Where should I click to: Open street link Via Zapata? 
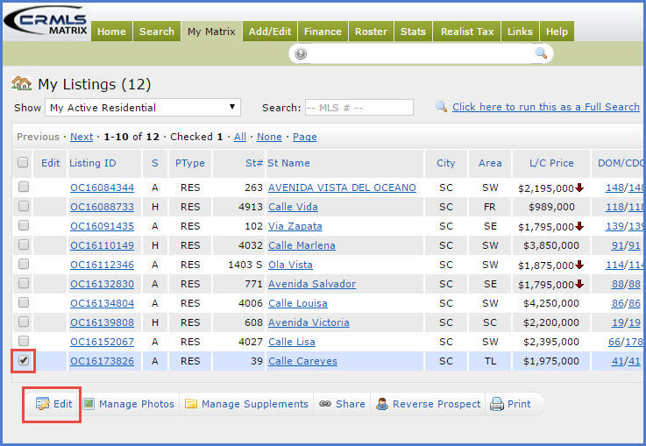tap(295, 226)
